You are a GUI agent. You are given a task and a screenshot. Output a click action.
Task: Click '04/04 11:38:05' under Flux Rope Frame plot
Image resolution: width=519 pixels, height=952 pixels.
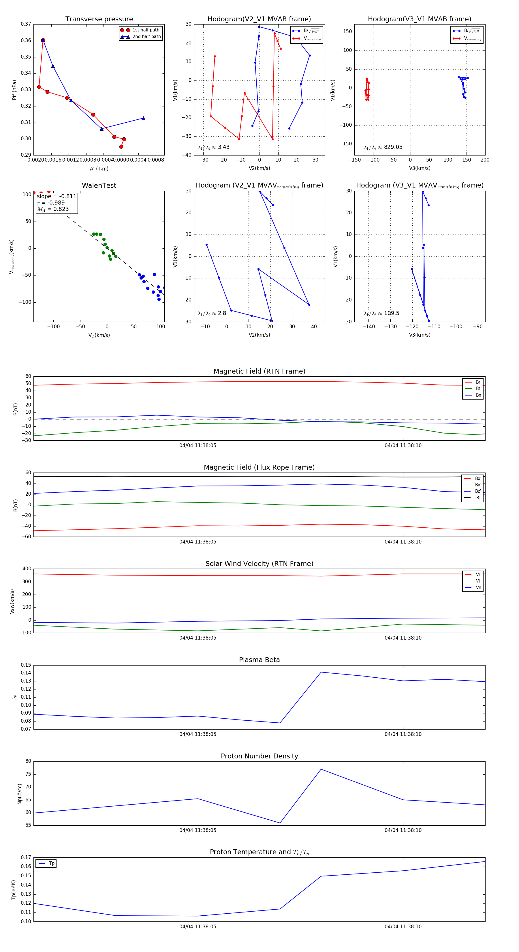point(198,542)
